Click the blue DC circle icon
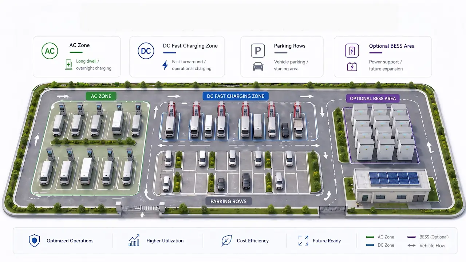This screenshot has width=466, height=262. 146,51
